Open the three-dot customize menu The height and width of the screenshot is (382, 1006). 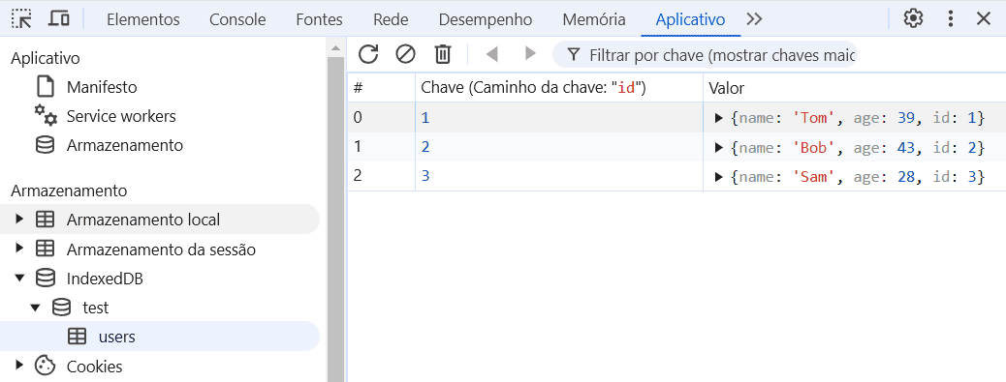951,18
